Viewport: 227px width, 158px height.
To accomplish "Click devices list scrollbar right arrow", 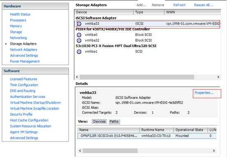I will point(214,151).
